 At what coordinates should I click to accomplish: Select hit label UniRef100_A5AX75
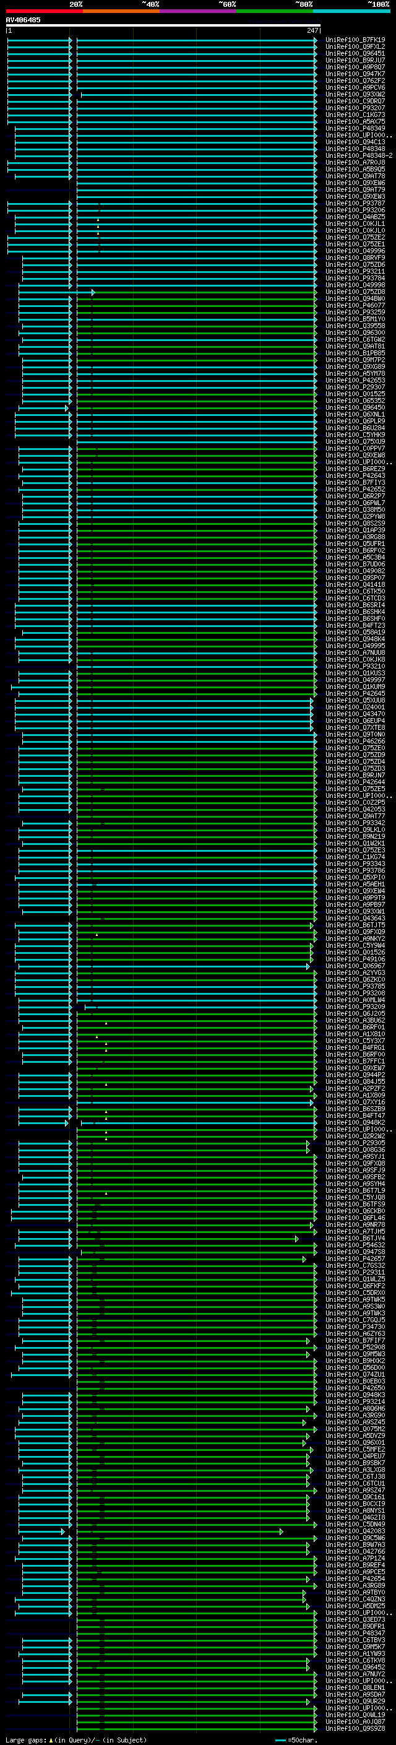point(355,121)
